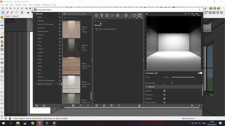Click the library list vertical scrollbar
Screen dimensions: 225x126
coord(91,96)
